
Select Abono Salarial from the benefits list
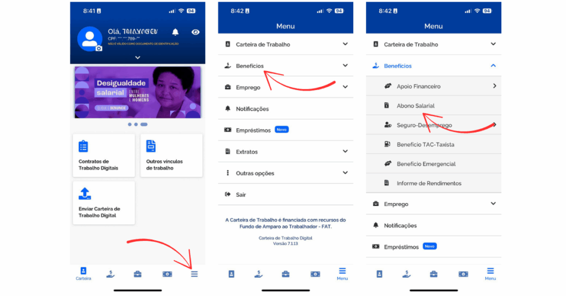(x=416, y=105)
